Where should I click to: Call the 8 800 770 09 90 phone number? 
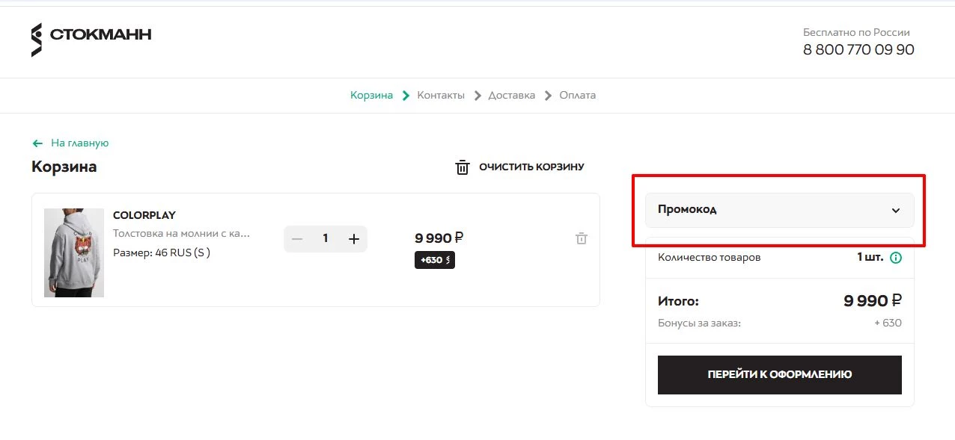point(858,49)
